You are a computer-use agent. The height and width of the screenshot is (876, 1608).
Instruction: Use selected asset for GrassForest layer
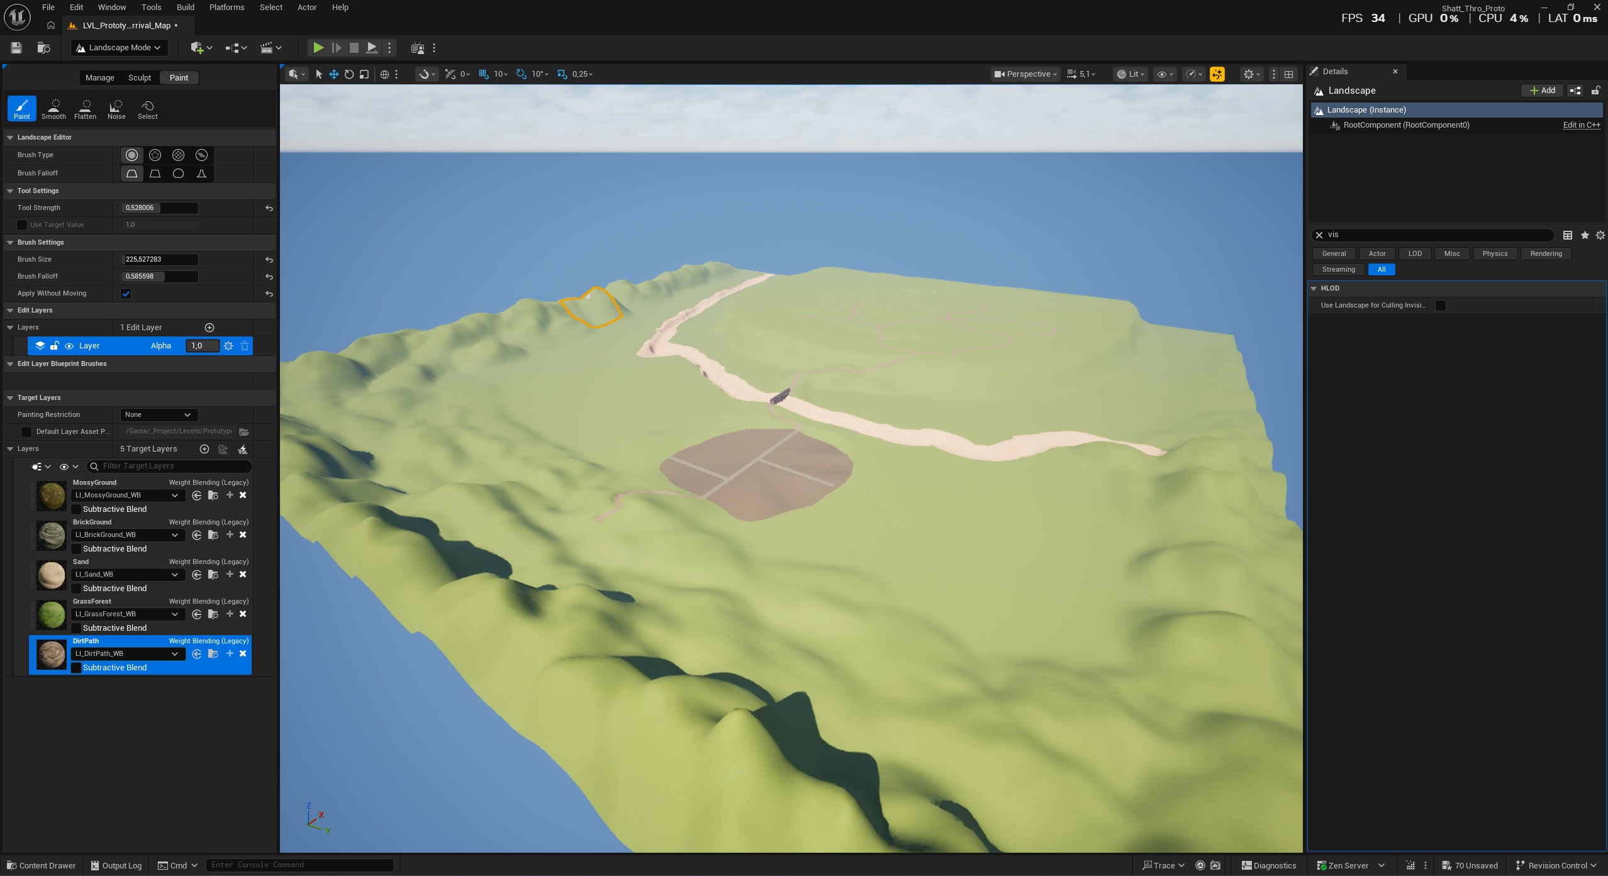196,614
